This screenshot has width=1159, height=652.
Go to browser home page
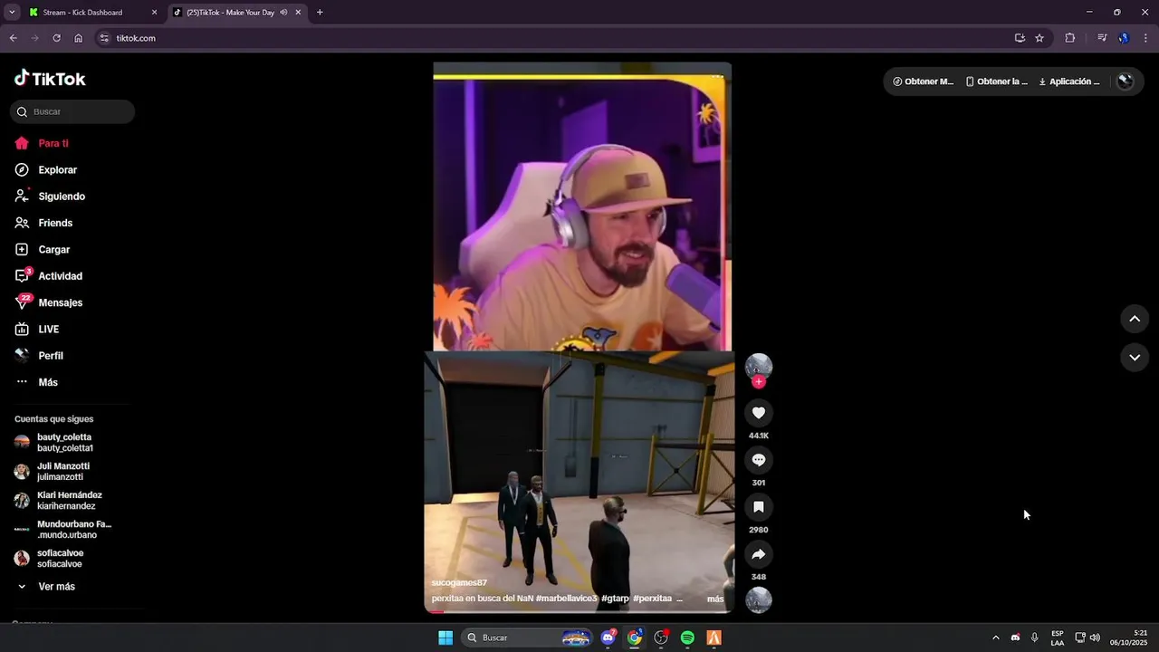[x=79, y=38]
